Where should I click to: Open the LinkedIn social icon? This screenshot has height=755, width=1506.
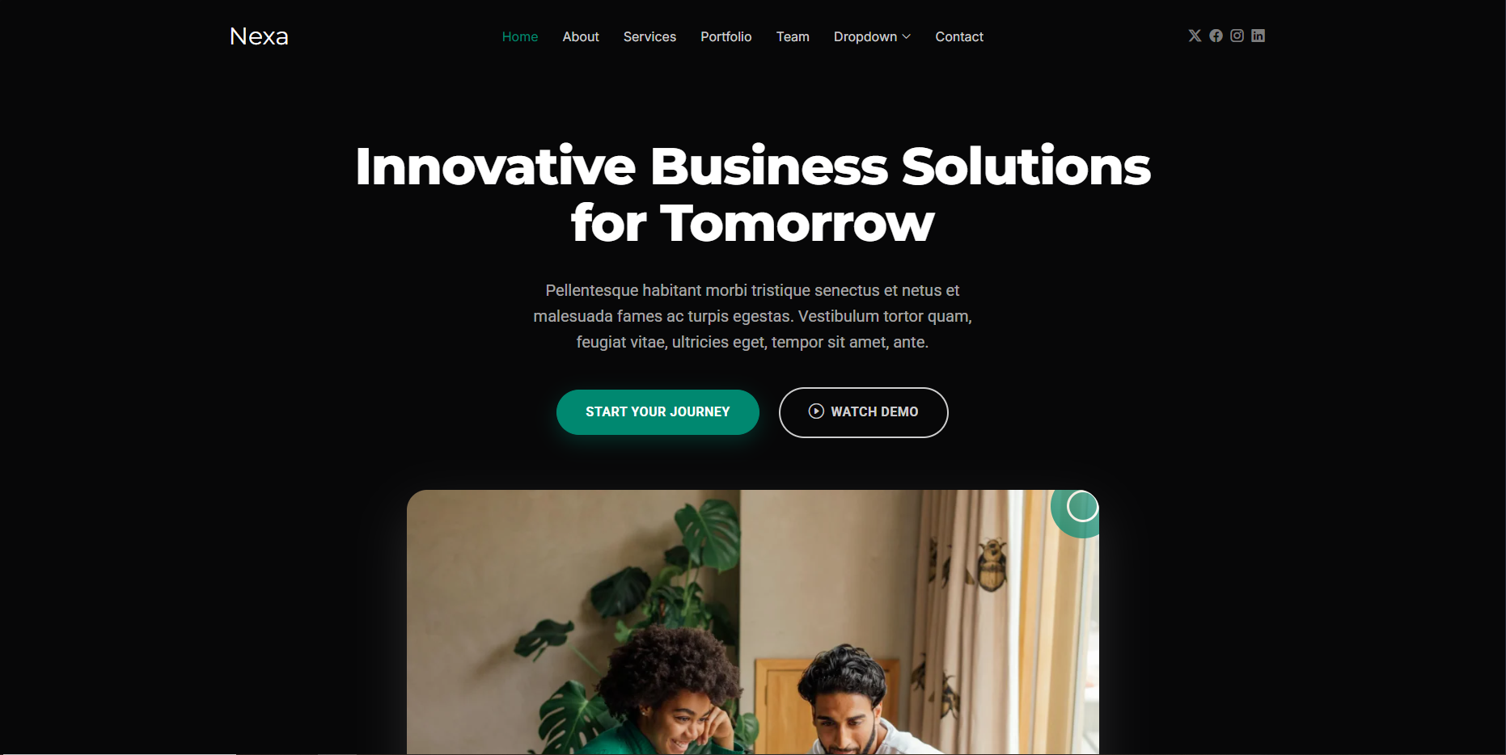1258,36
